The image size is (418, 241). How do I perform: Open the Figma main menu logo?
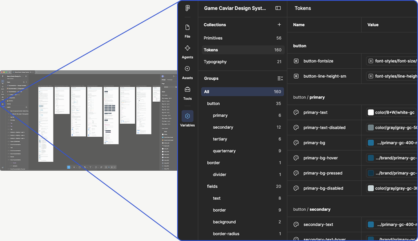click(188, 8)
